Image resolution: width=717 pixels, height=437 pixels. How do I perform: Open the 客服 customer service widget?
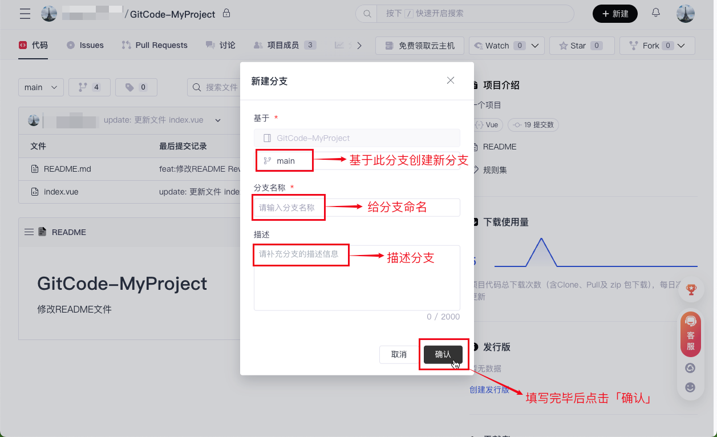click(x=690, y=334)
